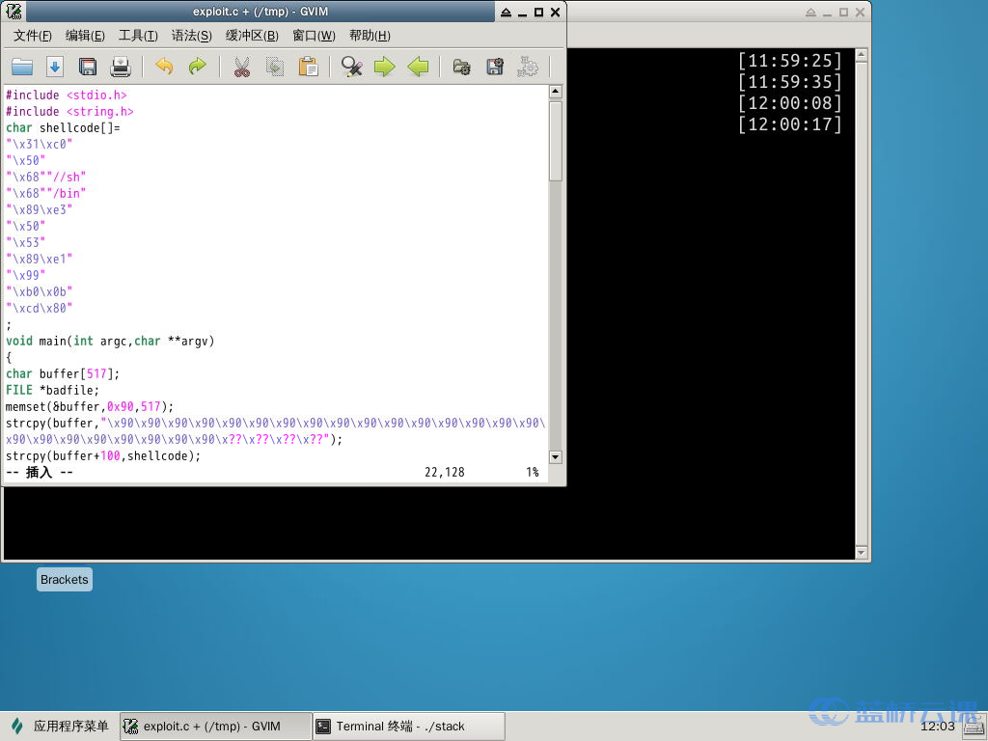Click GVIM scrollbar down arrow
Image resolution: width=988 pixels, height=741 pixels.
tap(555, 456)
